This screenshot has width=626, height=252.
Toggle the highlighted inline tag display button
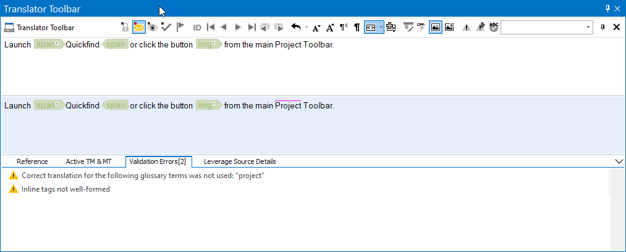371,27
